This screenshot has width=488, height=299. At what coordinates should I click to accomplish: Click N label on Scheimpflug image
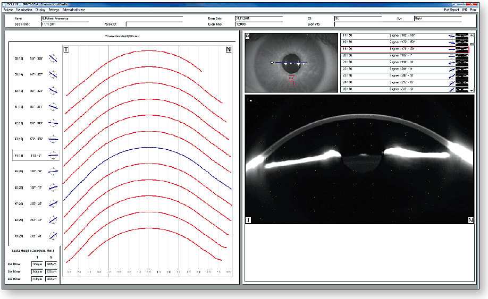point(470,220)
